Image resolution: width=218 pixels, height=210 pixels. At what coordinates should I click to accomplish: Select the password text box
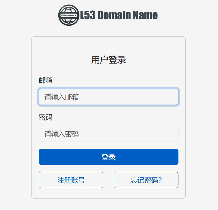point(109,134)
